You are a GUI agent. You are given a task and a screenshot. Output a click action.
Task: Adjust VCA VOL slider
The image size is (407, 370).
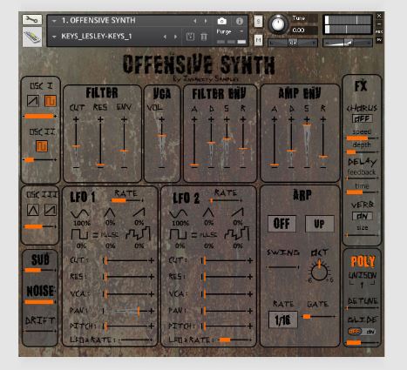click(162, 144)
